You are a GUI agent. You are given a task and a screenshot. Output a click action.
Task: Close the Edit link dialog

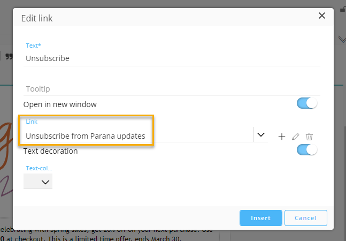pos(322,16)
